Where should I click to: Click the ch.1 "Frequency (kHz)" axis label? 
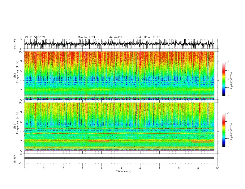pyautogui.click(x=17, y=72)
